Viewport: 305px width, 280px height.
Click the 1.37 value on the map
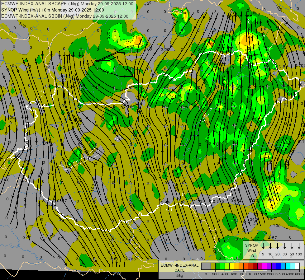(255, 239)
